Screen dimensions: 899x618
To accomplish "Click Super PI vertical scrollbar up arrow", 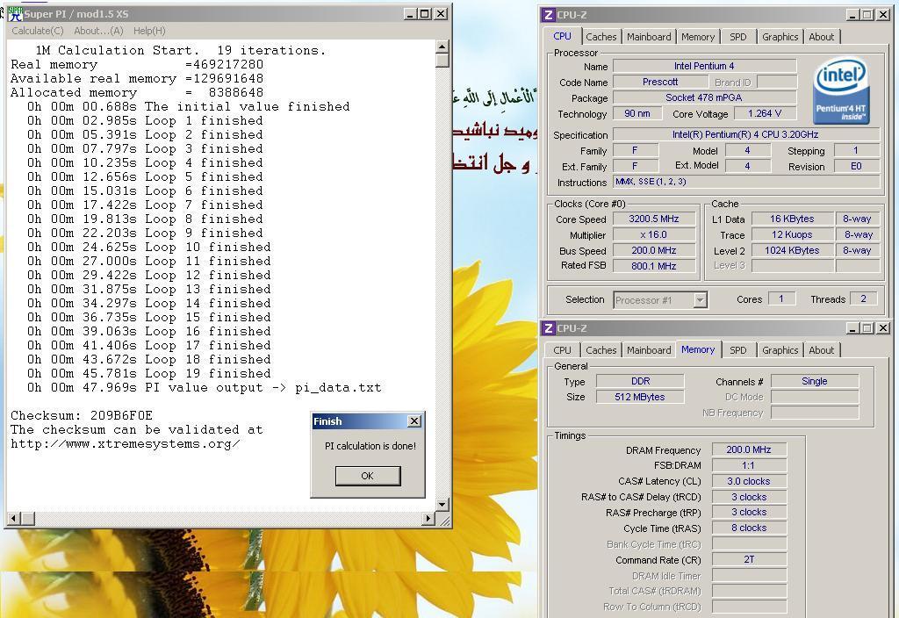I will click(442, 47).
